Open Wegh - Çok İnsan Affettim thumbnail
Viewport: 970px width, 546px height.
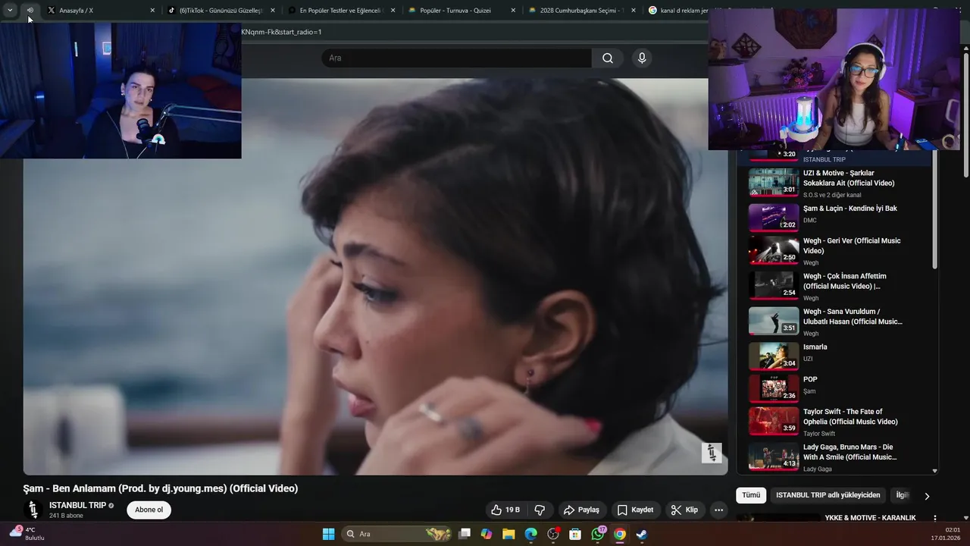pyautogui.click(x=774, y=285)
